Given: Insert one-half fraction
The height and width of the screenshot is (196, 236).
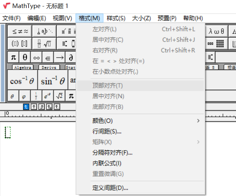Looking at the screenshot, I should tap(37, 95).
